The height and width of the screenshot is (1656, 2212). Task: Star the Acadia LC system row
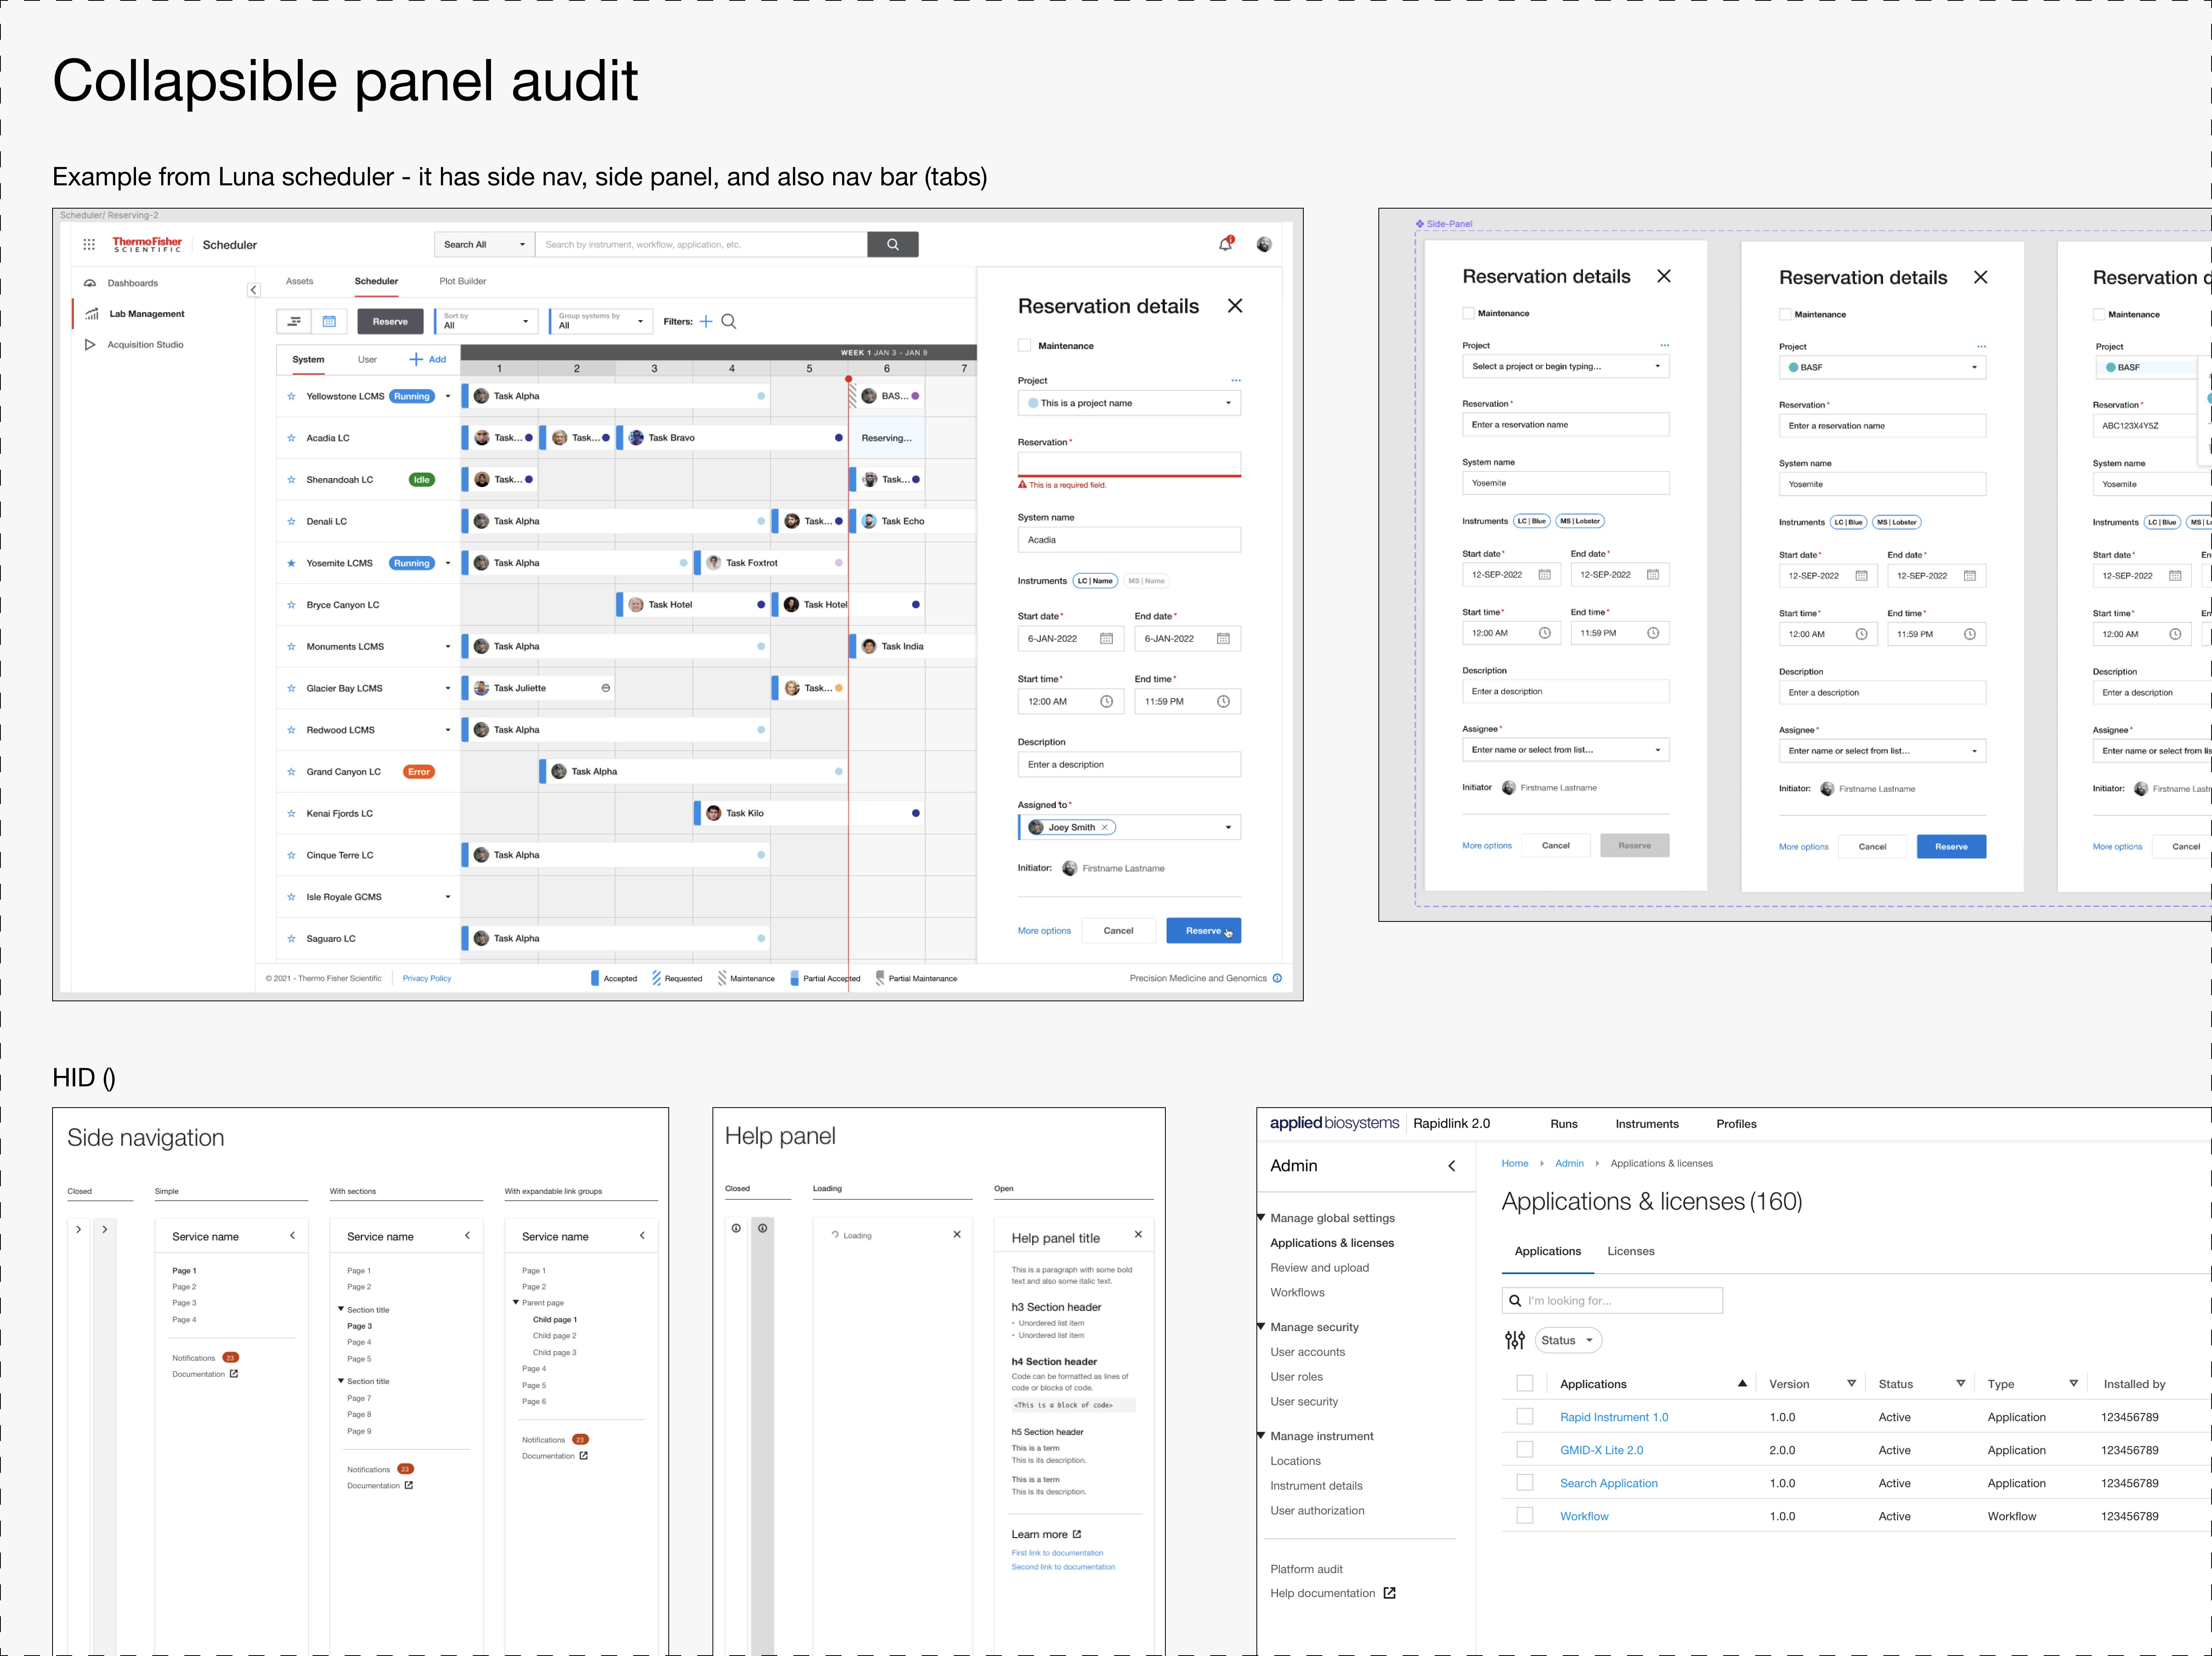click(x=291, y=438)
